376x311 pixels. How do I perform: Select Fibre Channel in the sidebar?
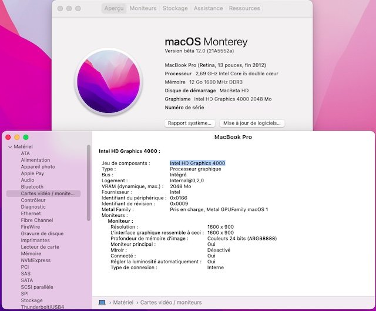37,220
